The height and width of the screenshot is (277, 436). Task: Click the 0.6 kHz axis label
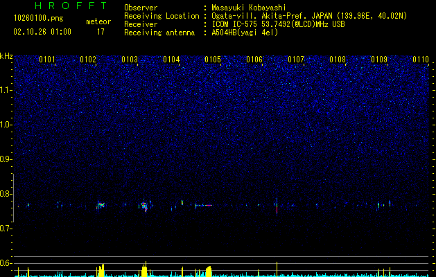coord(6,263)
